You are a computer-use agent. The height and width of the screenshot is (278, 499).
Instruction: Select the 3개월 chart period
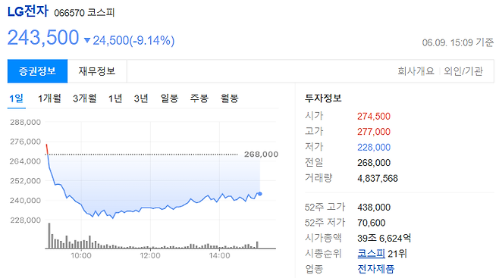click(85, 98)
